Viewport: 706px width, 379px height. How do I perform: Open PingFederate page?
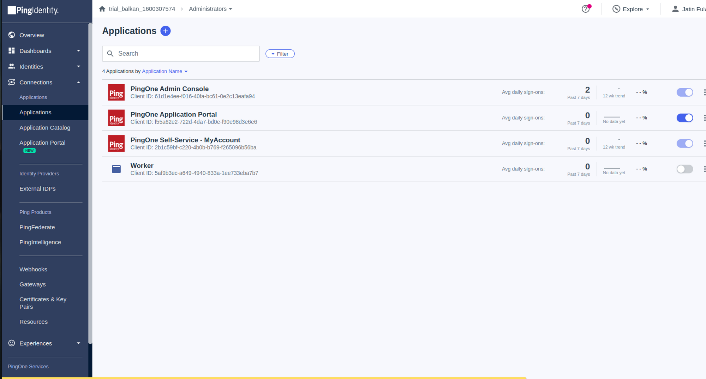point(37,227)
